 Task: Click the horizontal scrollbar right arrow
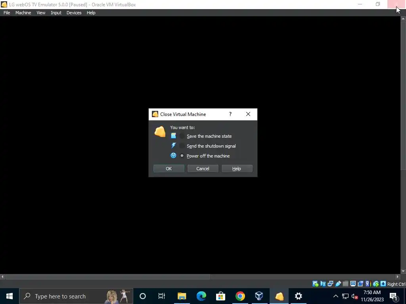tap(398, 277)
